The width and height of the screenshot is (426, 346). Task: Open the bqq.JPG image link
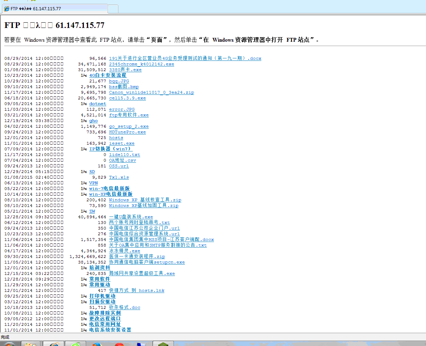119,81
